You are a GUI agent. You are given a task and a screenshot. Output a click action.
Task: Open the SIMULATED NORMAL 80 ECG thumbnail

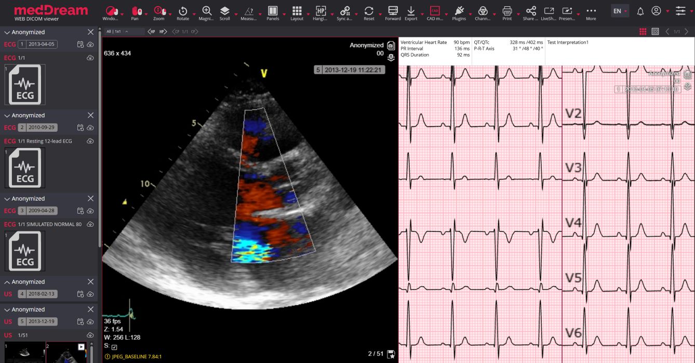(x=25, y=251)
